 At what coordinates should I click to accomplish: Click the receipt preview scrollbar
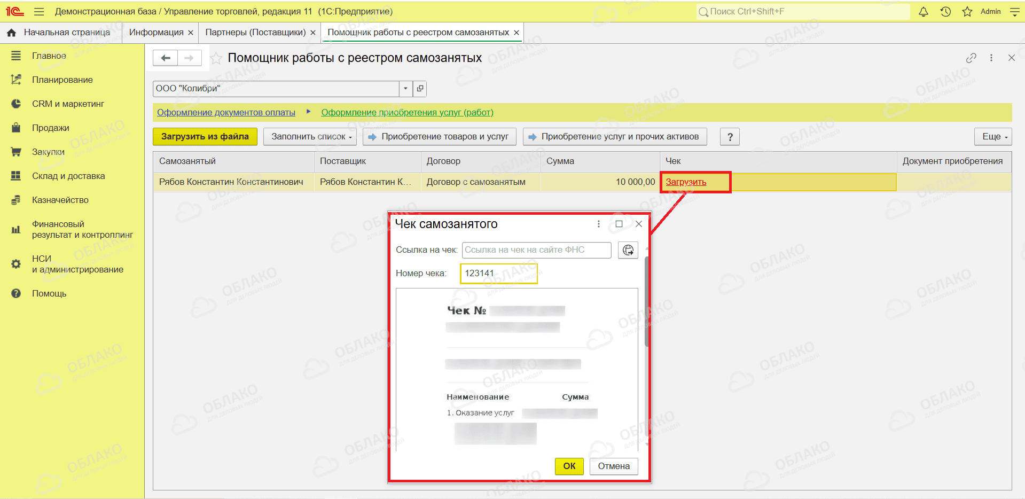tap(647, 302)
